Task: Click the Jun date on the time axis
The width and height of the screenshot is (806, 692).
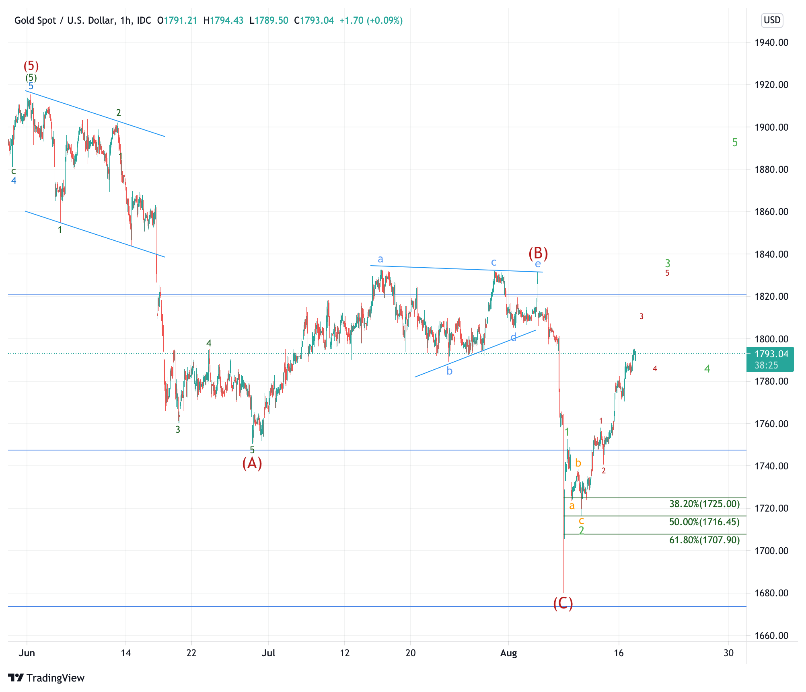Action: [x=27, y=653]
